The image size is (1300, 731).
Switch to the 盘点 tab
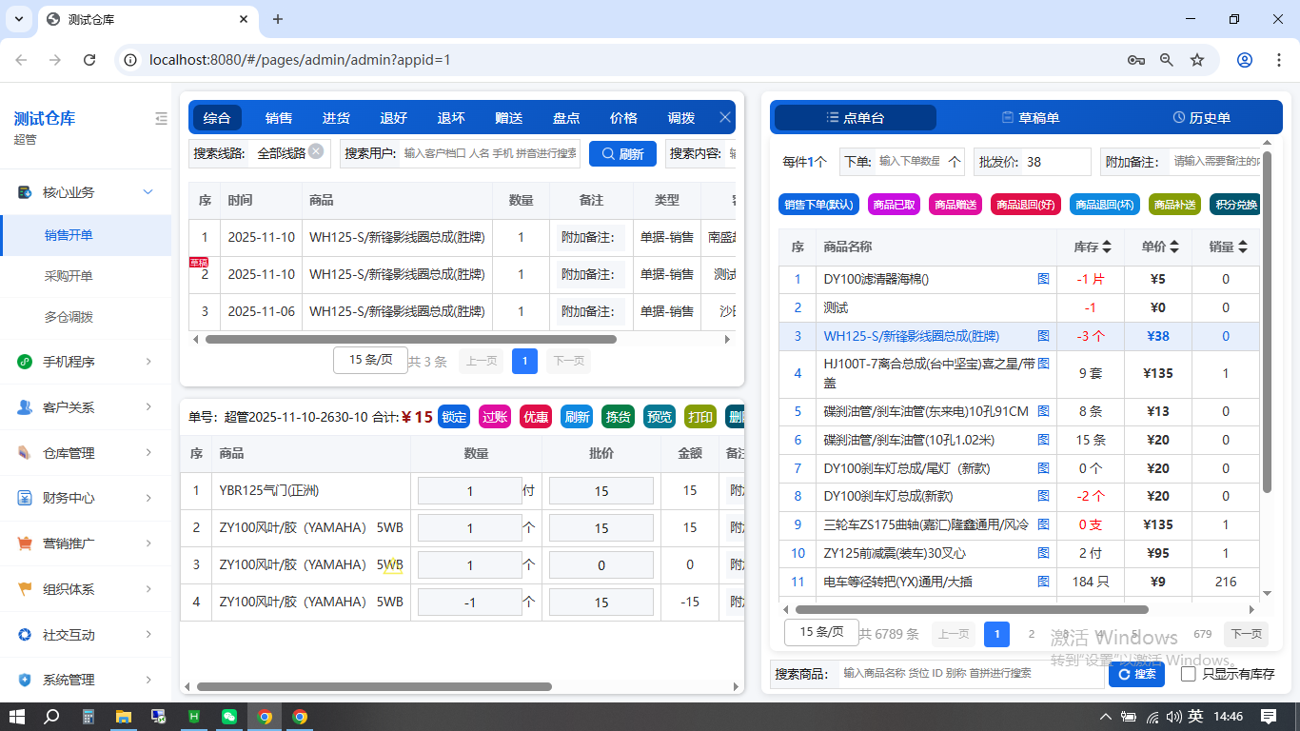click(566, 118)
